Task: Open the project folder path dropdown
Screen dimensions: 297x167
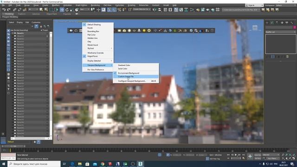Action: point(241,10)
